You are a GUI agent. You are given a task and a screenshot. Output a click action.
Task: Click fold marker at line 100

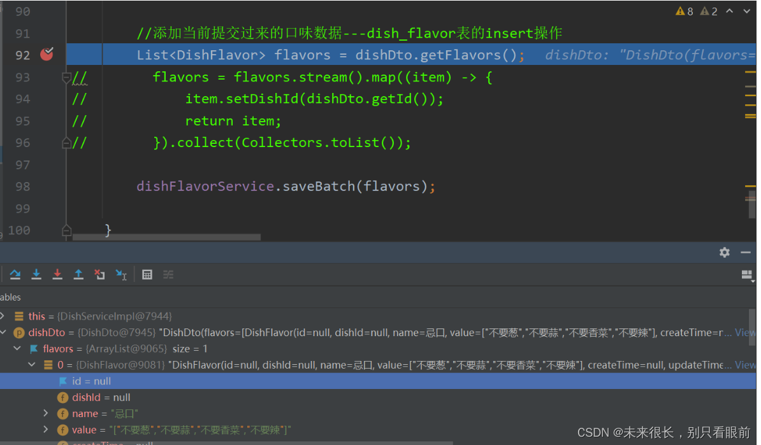[66, 230]
